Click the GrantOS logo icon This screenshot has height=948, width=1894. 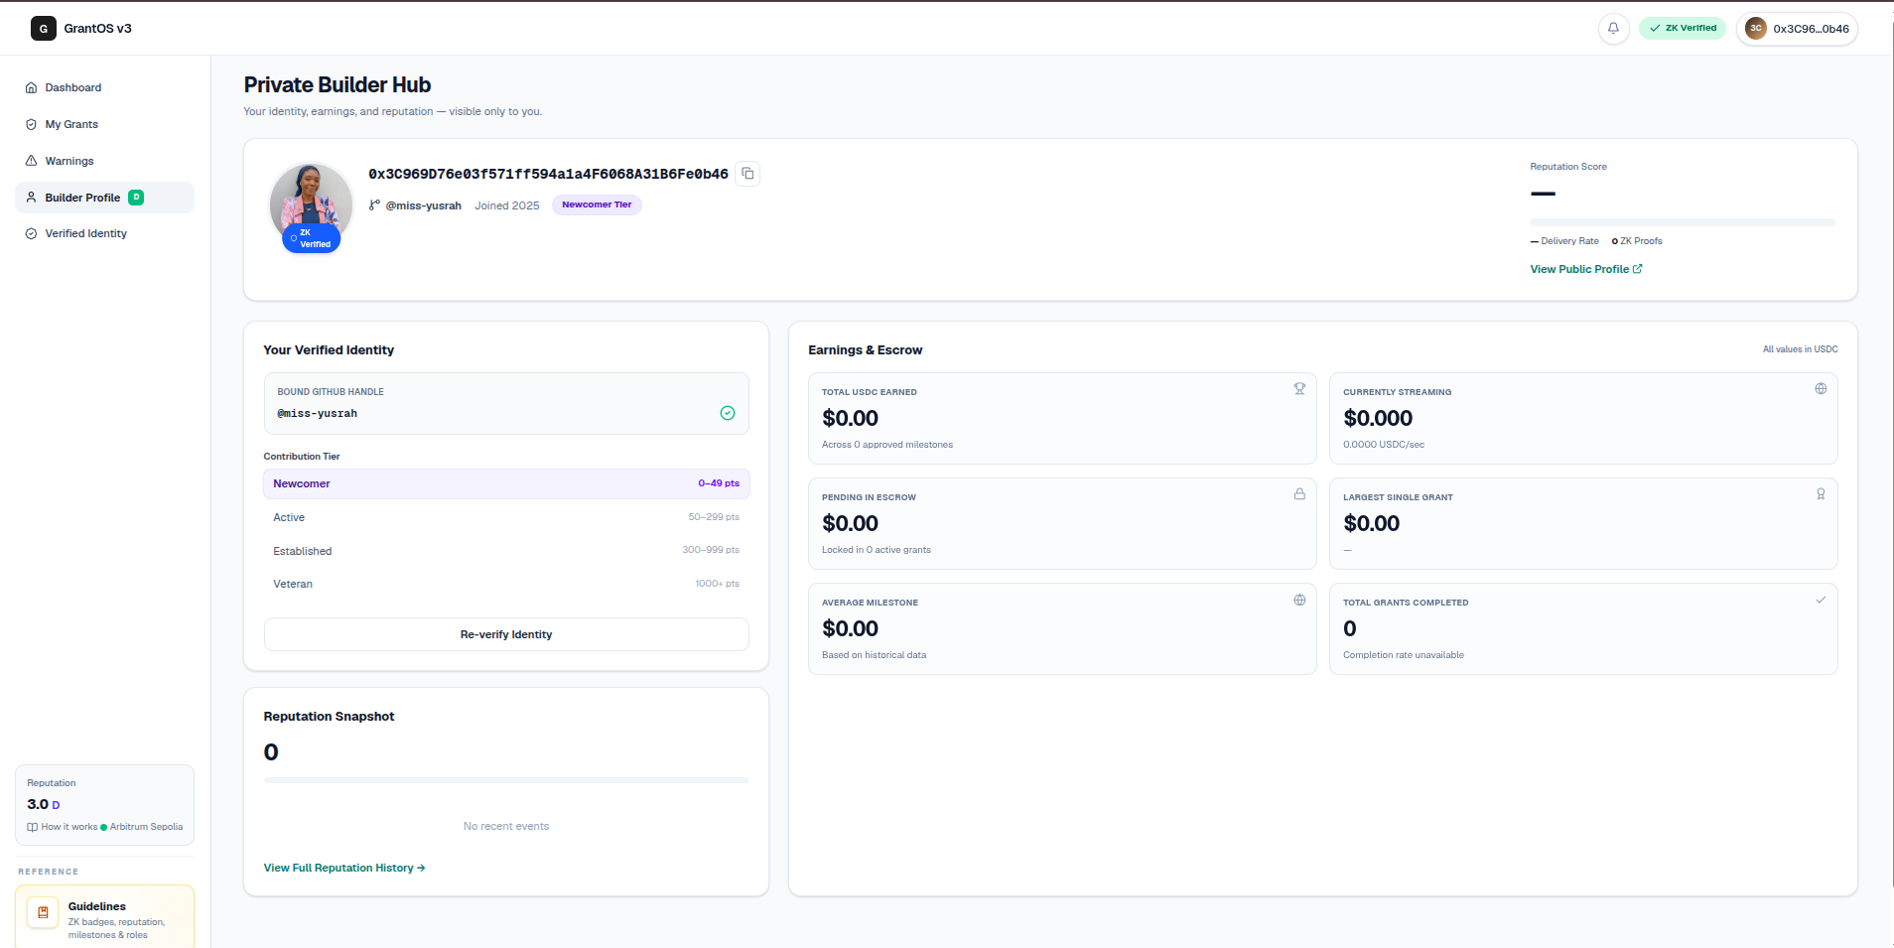(x=43, y=29)
